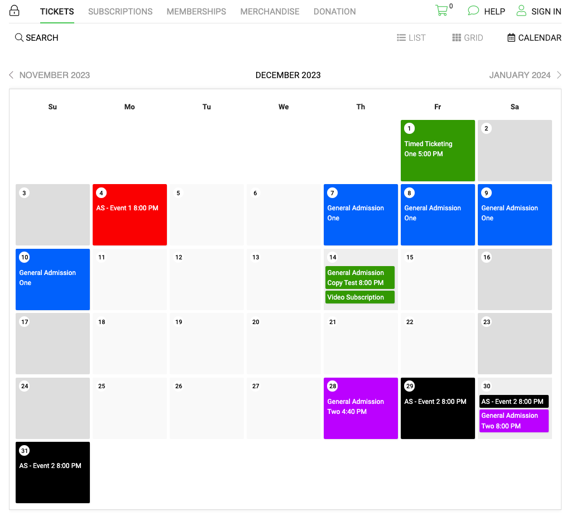The height and width of the screenshot is (516, 571).
Task: Switch to GRID view
Action: point(473,38)
